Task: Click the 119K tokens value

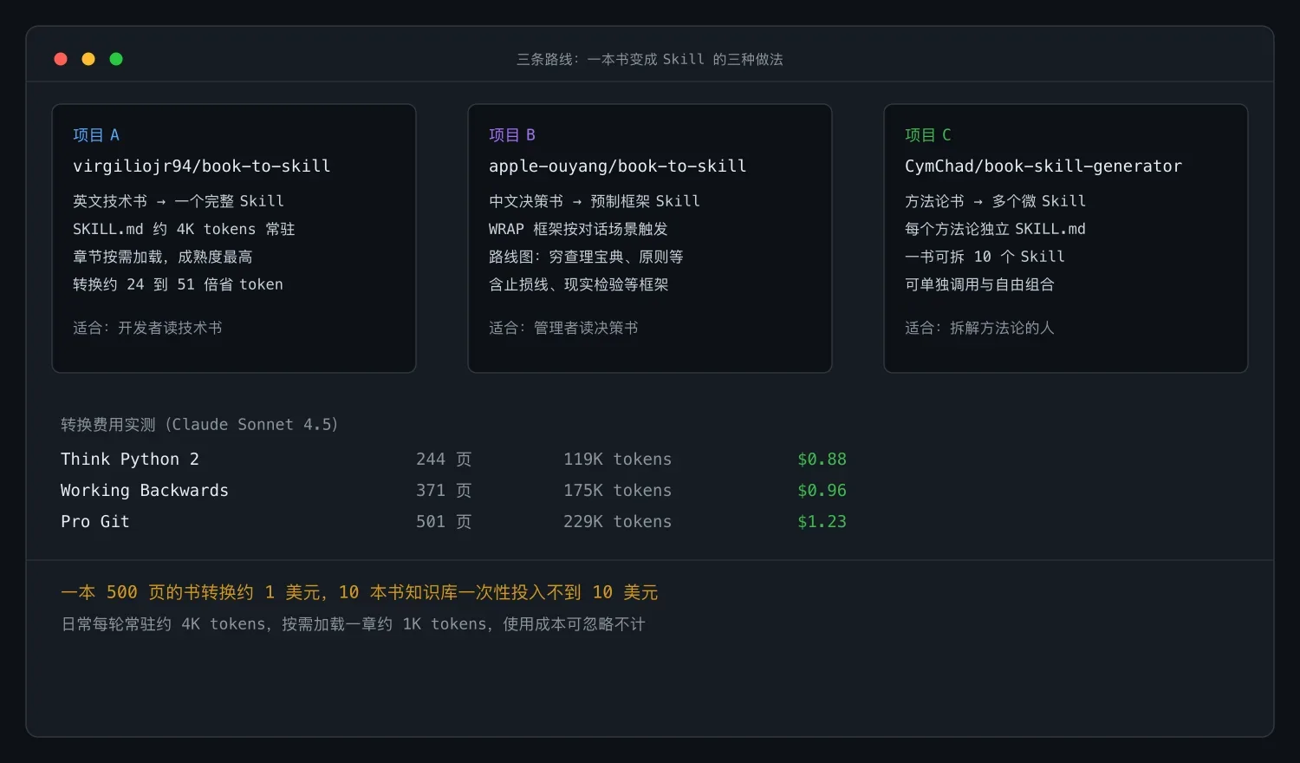Action: coord(617,460)
